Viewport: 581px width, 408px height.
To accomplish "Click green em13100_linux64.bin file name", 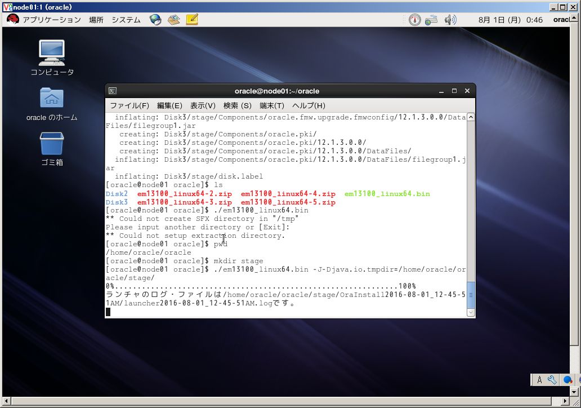I will coord(387,194).
